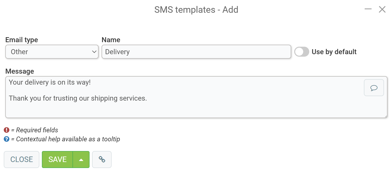Viewport: 392px width, 170px height.
Task: Click the CLOSE button
Action: point(22,160)
